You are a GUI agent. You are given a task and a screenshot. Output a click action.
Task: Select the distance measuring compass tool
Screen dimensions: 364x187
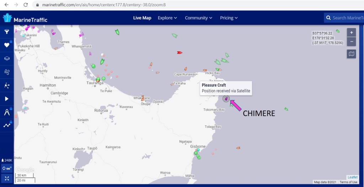[7, 112]
